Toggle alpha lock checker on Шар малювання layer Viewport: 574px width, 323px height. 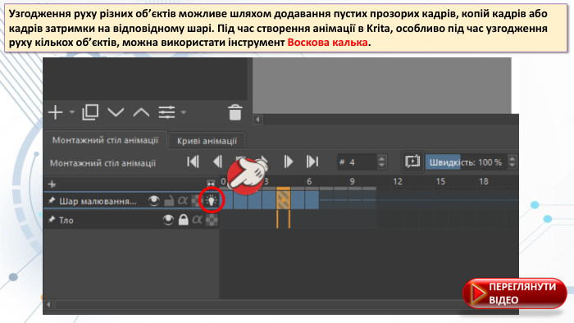tap(196, 201)
